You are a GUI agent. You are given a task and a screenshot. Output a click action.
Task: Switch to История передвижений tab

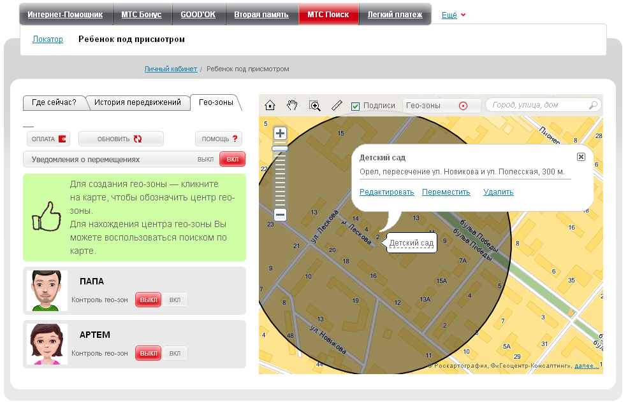(x=137, y=102)
